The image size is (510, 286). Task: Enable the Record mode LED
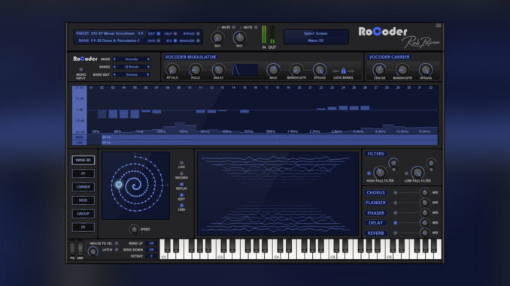[x=181, y=173]
